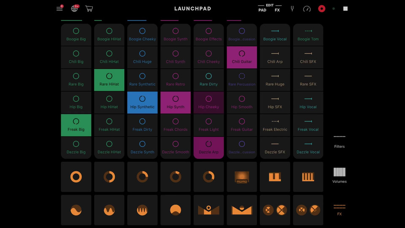Viewport: 405px width, 228px height.
Task: Trigger the Rare Dirty pad
Action: point(208,80)
